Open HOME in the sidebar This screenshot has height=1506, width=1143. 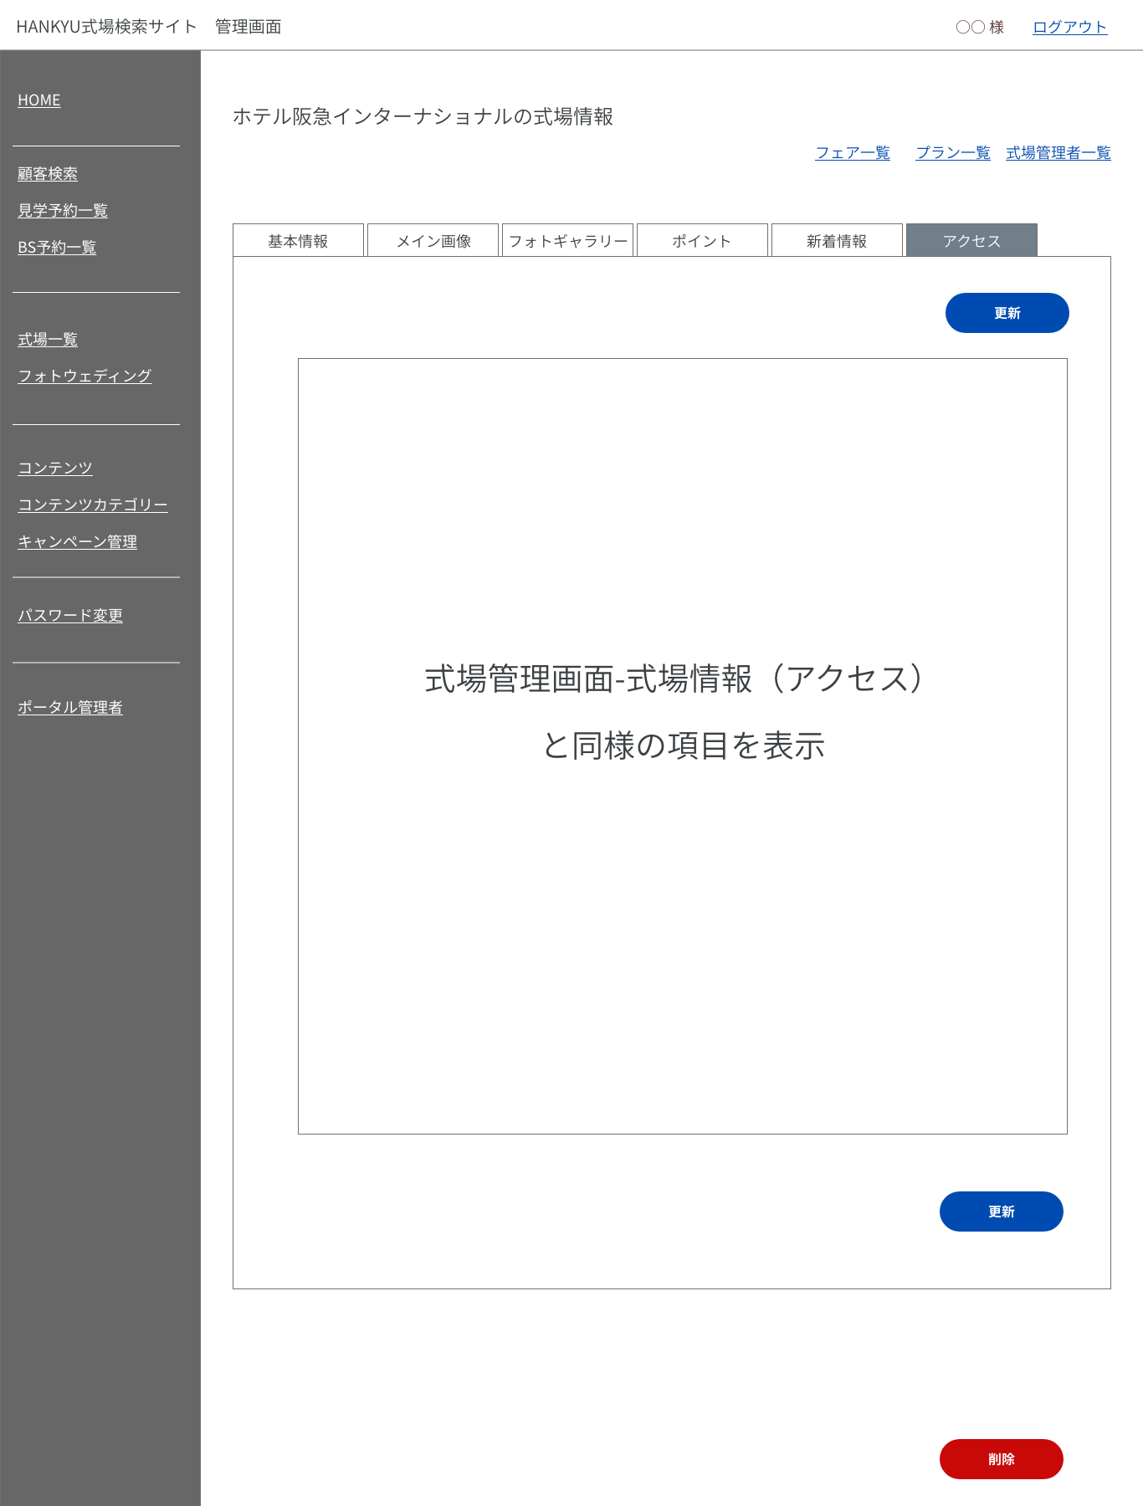pos(39,100)
